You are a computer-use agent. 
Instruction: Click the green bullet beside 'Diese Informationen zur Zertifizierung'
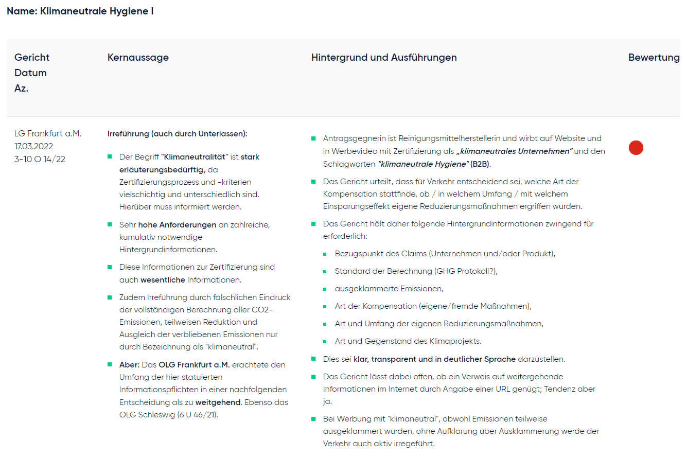pyautogui.click(x=110, y=267)
